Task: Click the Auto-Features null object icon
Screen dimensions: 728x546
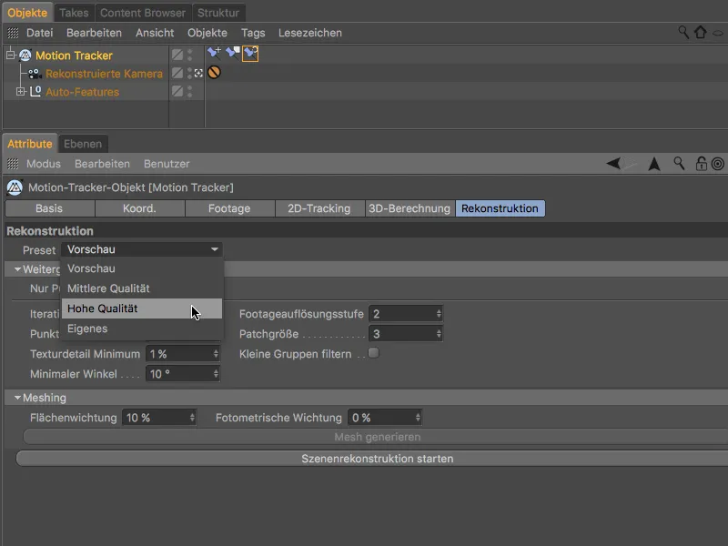Action: click(35, 92)
